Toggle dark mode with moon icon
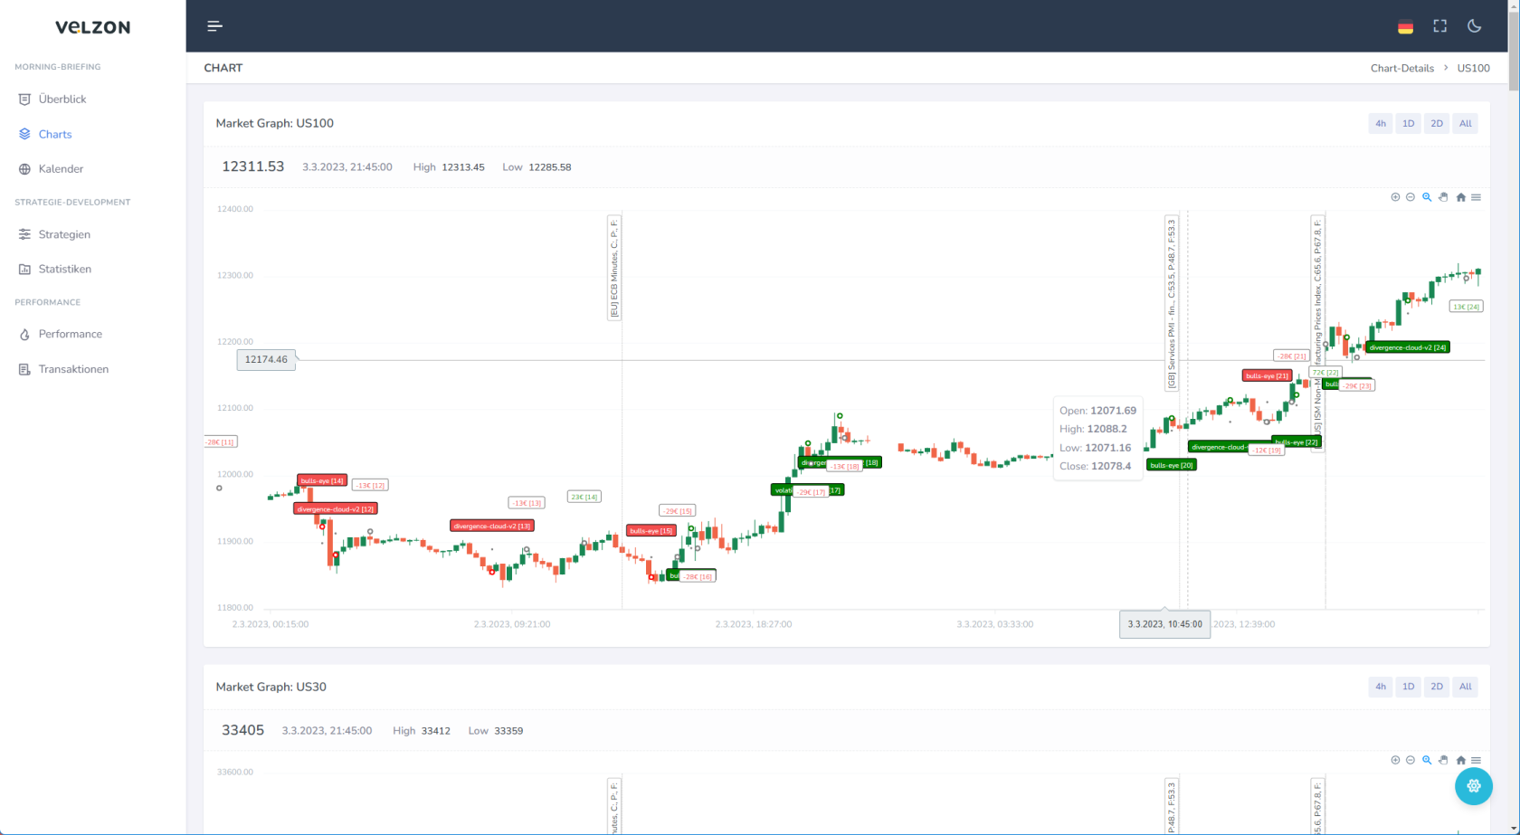Viewport: 1520px width, 835px height. click(x=1474, y=26)
